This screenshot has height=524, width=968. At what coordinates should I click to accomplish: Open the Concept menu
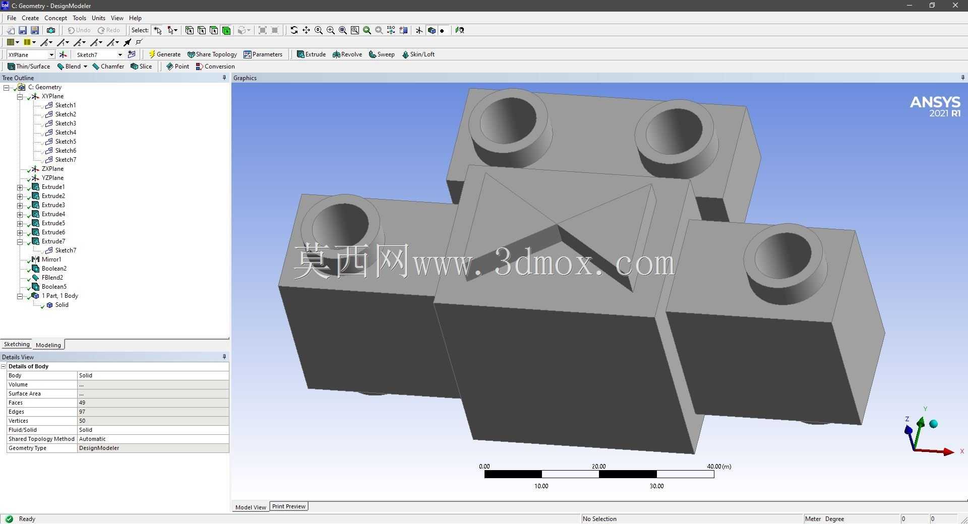coord(55,18)
